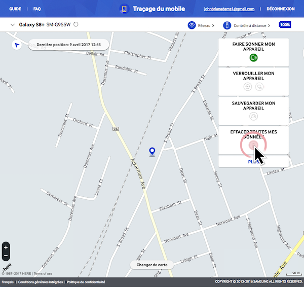Click the Ackerman Ave street label
The height and width of the screenshot is (287, 304).
pos(138,174)
